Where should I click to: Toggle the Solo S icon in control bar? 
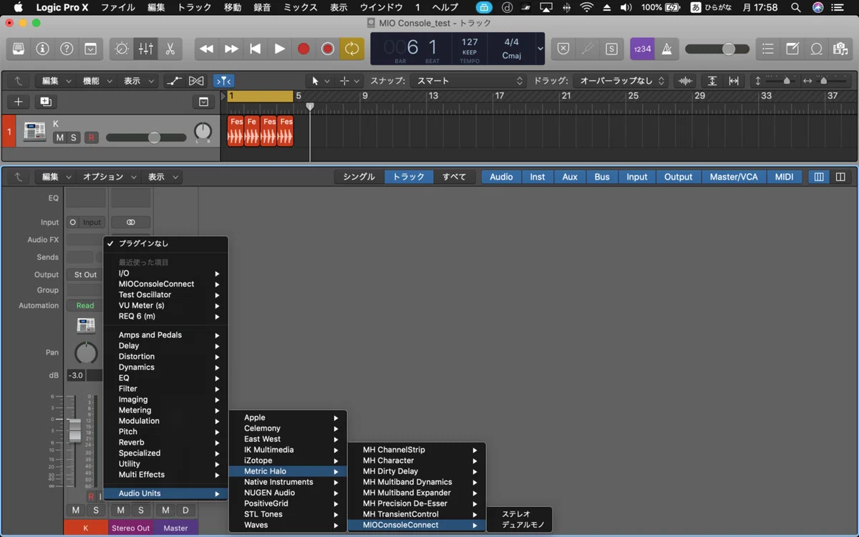click(611, 49)
